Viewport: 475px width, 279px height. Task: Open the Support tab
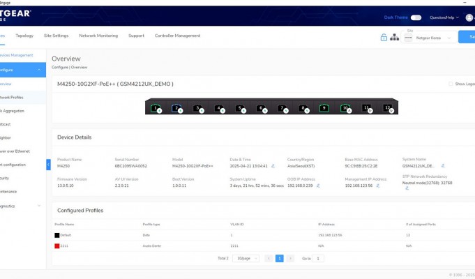[136, 36]
